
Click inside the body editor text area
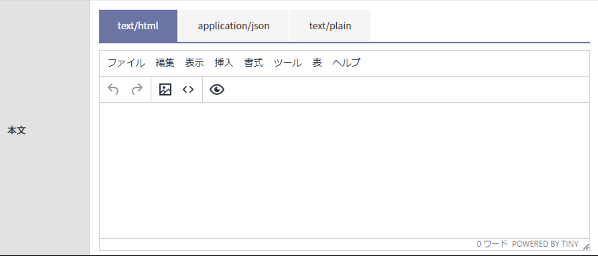pyautogui.click(x=344, y=170)
